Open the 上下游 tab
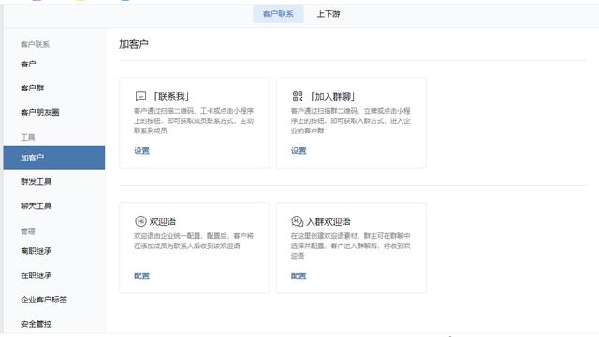This screenshot has width=599, height=337. 329,14
